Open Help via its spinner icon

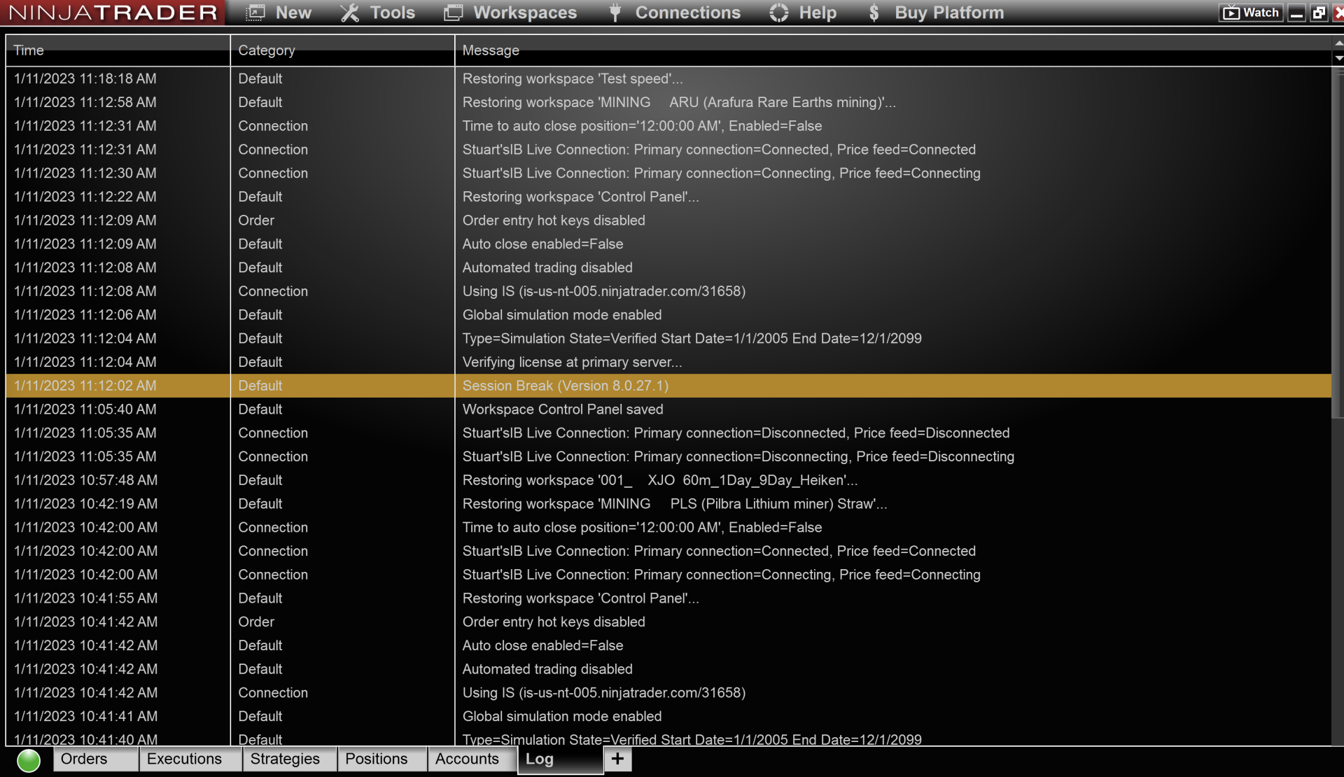point(778,12)
